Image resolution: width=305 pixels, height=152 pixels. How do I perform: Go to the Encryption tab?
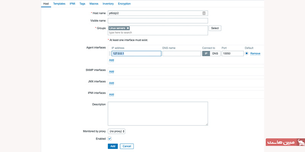click(x=124, y=4)
